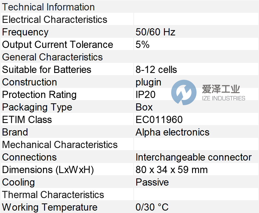Viewport: 259px width, 213px height.
Task: Click the Alpha electronics brand value
Action: click(x=172, y=132)
